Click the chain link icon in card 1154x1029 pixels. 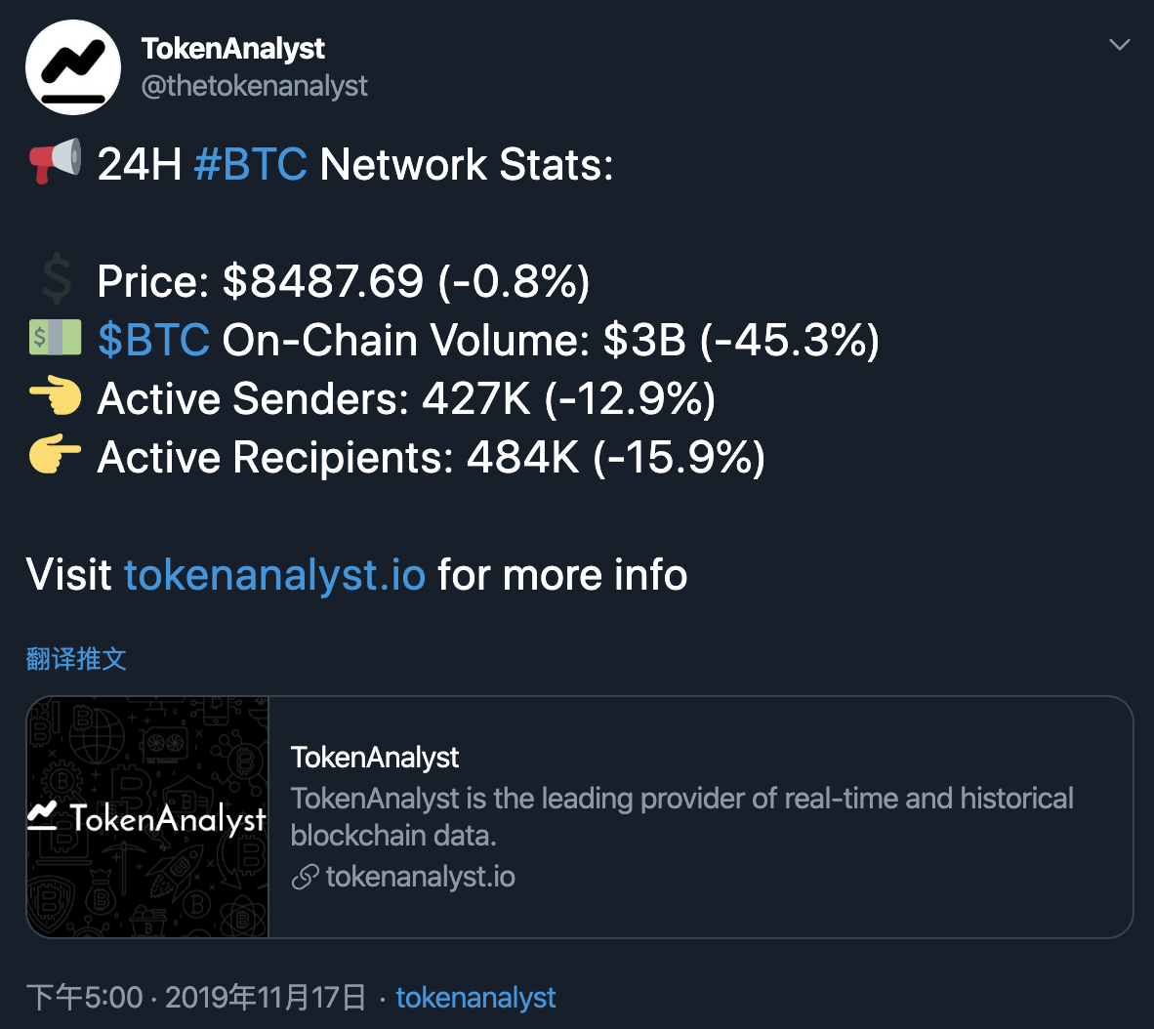coord(305,878)
